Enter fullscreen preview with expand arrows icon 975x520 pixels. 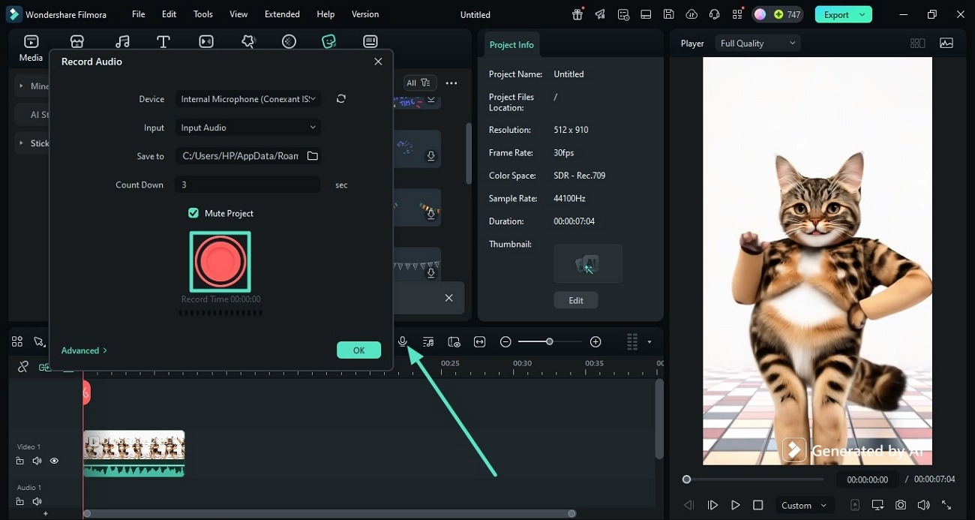click(946, 505)
